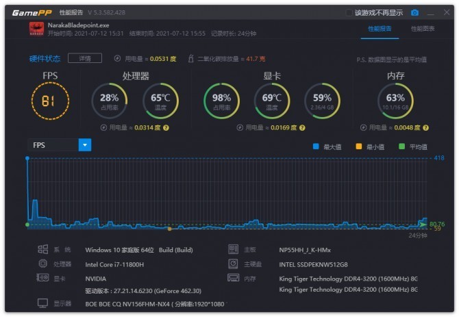Viewport: 459px width, 317px height.
Task: Click the GPU power usage icon
Action: click(240, 128)
